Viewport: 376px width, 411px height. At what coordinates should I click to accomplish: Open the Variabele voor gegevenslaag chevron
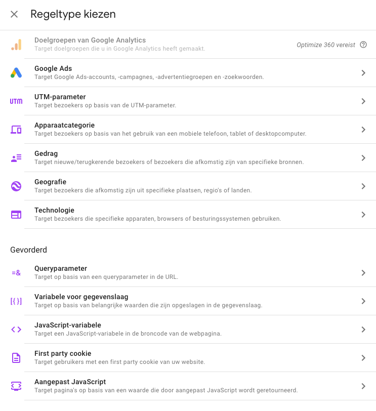point(363,301)
